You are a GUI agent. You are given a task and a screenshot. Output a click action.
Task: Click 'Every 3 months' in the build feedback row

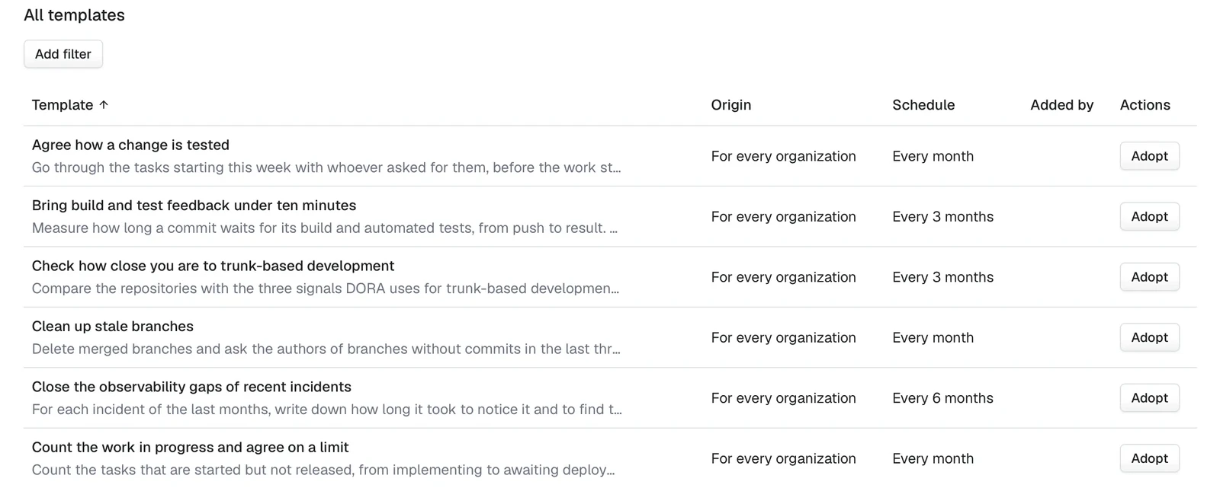click(942, 216)
